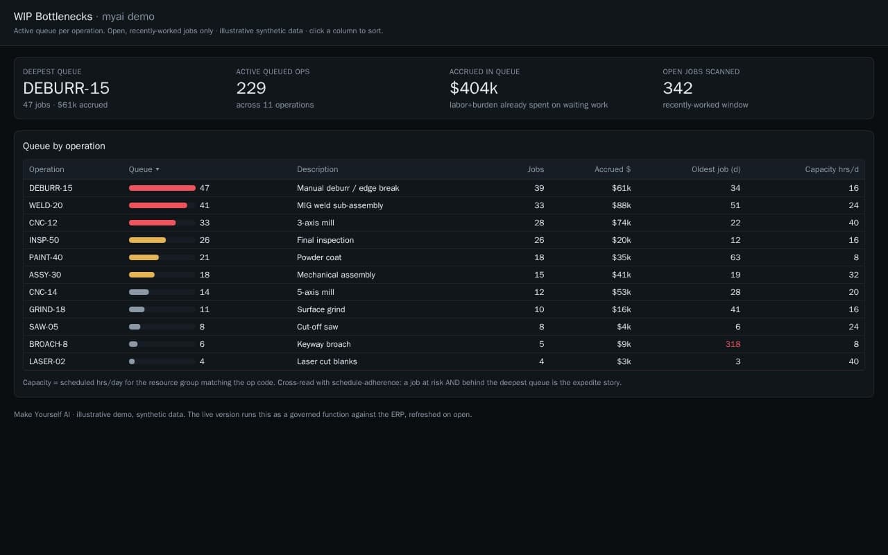The width and height of the screenshot is (888, 555).
Task: Click the DEBURR-15 queue bar
Action: [162, 188]
